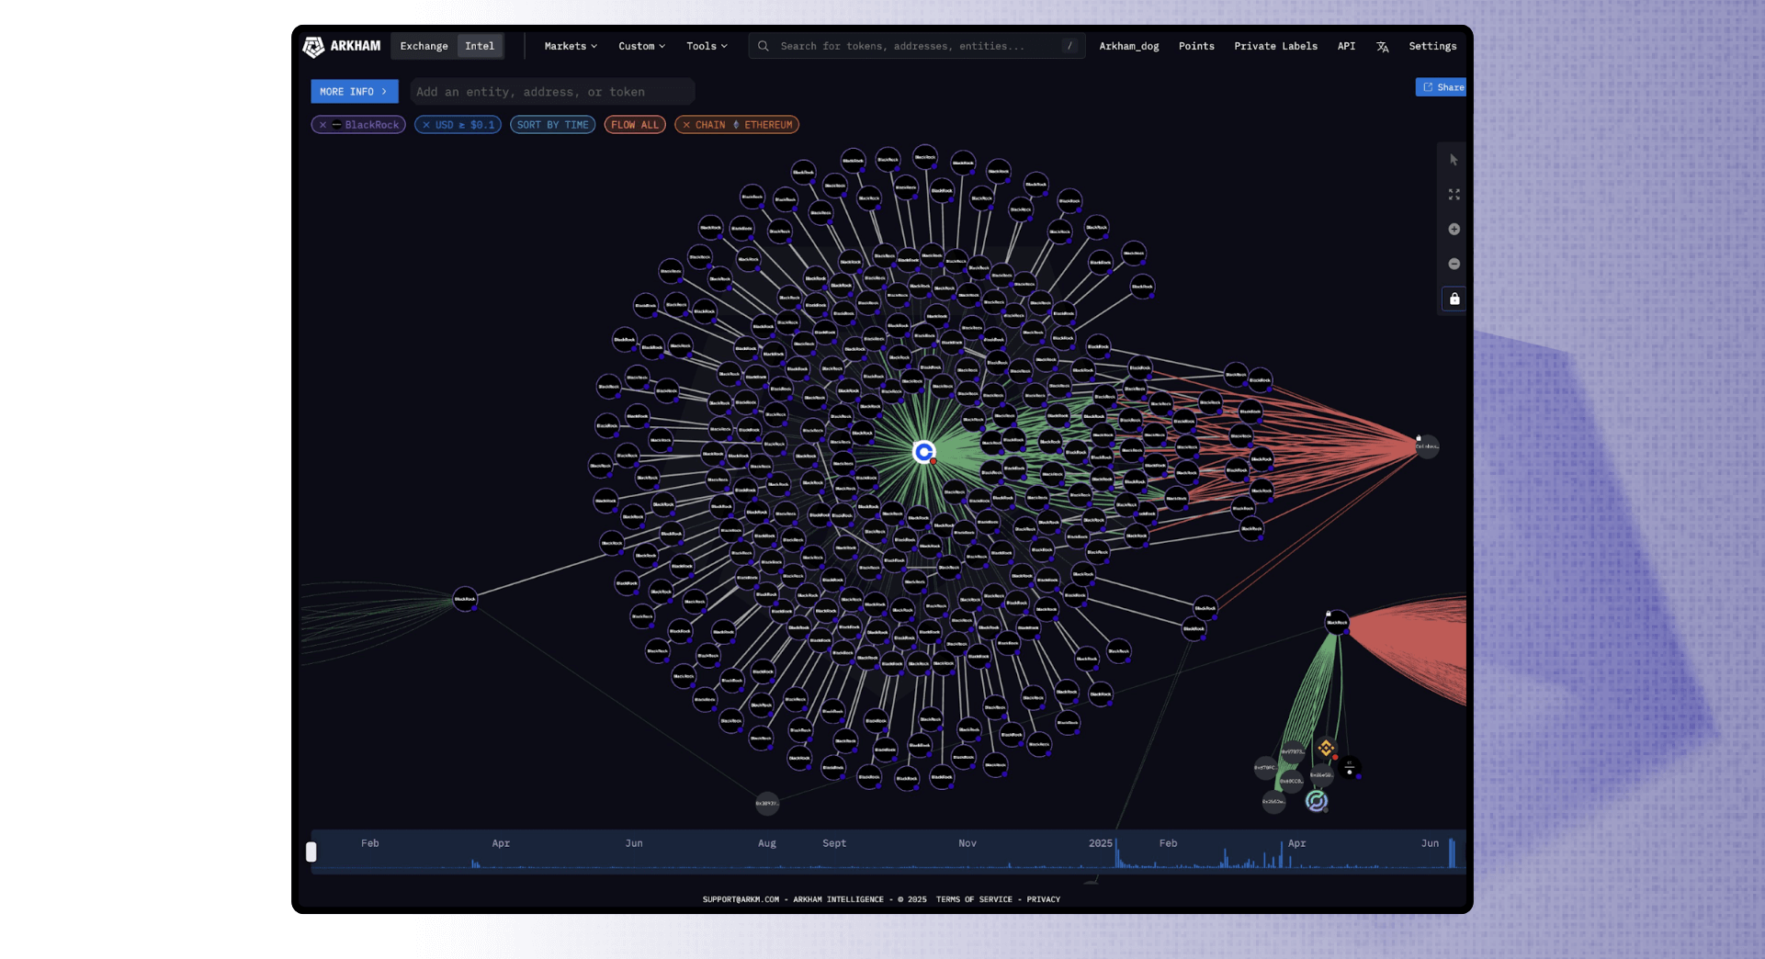This screenshot has height=959, width=1765.
Task: Click the MORE INFO button
Action: pyautogui.click(x=354, y=92)
